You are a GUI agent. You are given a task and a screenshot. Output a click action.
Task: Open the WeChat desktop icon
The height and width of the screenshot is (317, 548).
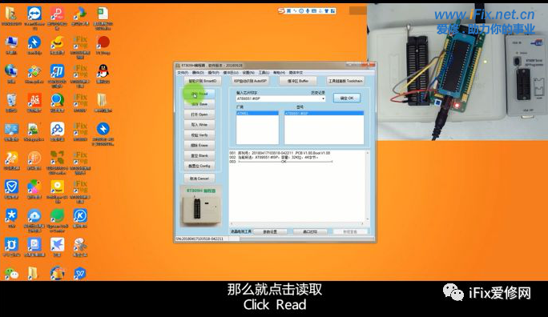[x=11, y=274]
